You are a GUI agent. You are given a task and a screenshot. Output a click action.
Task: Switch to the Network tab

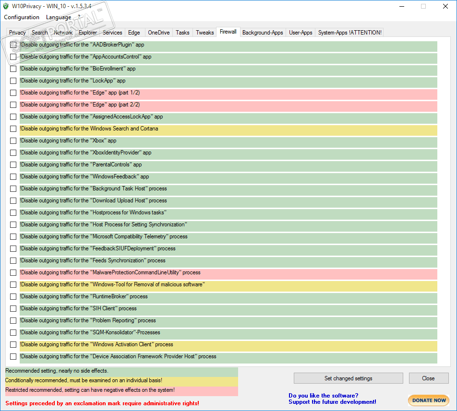tap(63, 33)
